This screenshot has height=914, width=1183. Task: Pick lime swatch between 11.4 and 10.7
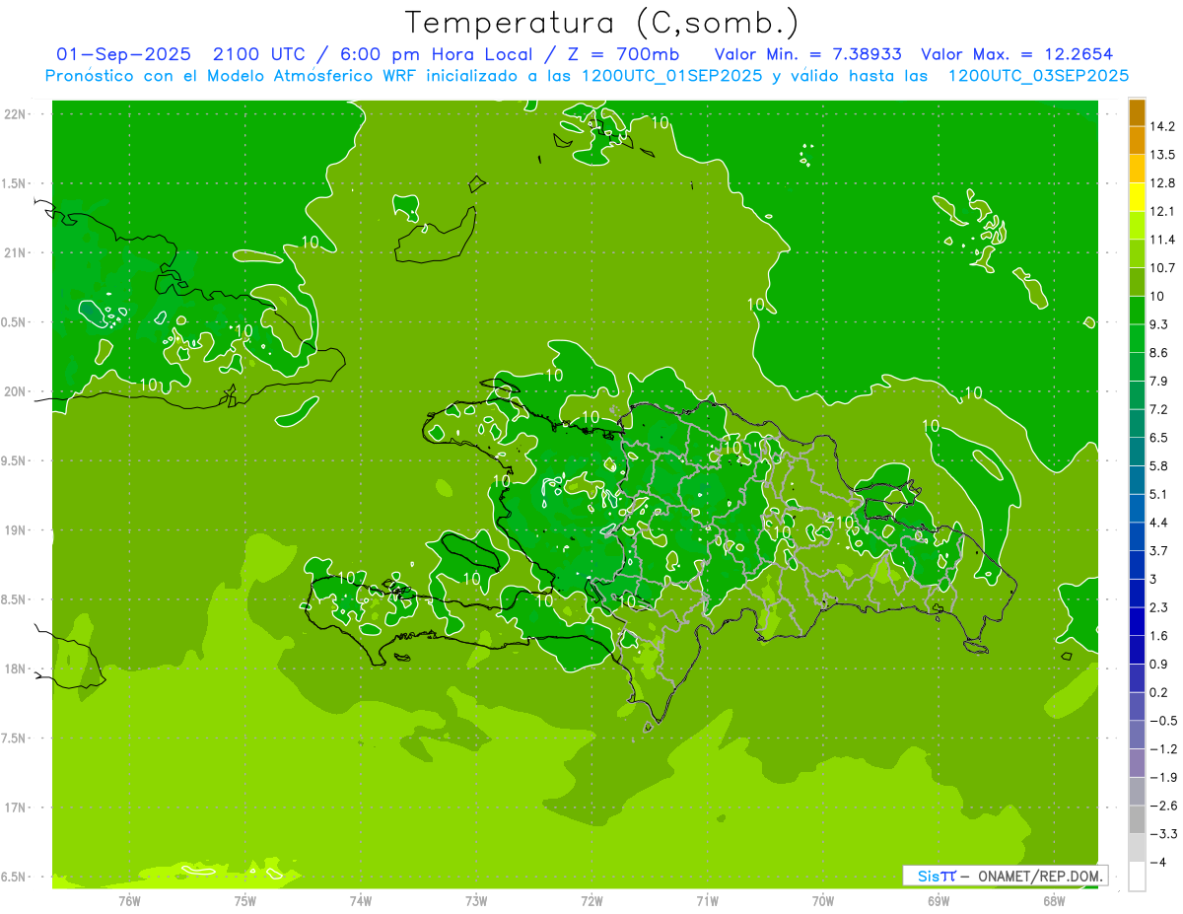(1137, 253)
